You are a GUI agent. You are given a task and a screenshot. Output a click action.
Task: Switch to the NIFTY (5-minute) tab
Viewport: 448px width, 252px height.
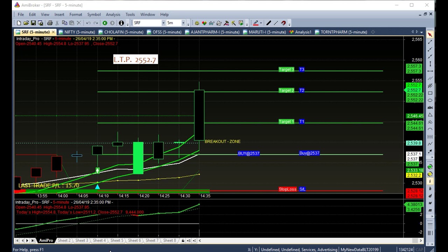77,32
